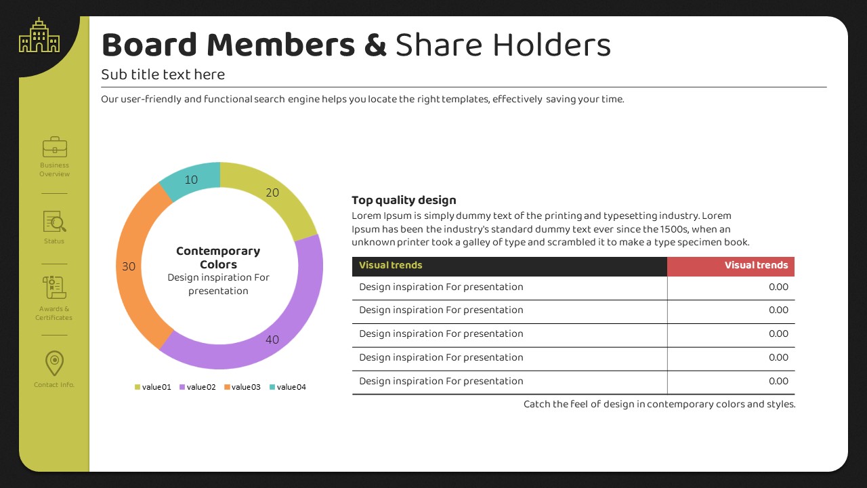Select the value03 orange legend swatch
The image size is (867, 488).
[227, 387]
